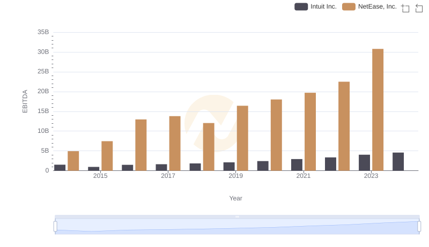Image resolution: width=429 pixels, height=247 pixels.
Task: Click the NetEase bar for 2020
Action: coord(276,135)
